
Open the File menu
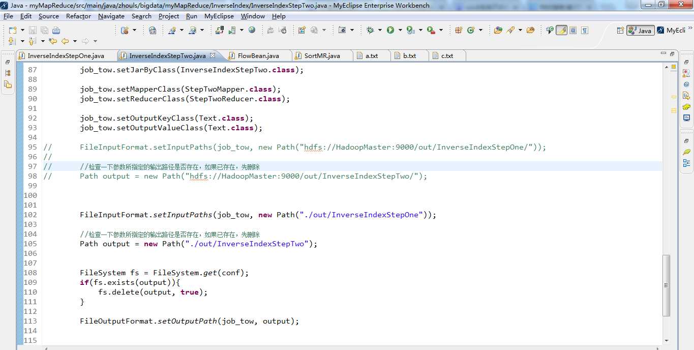coord(8,16)
